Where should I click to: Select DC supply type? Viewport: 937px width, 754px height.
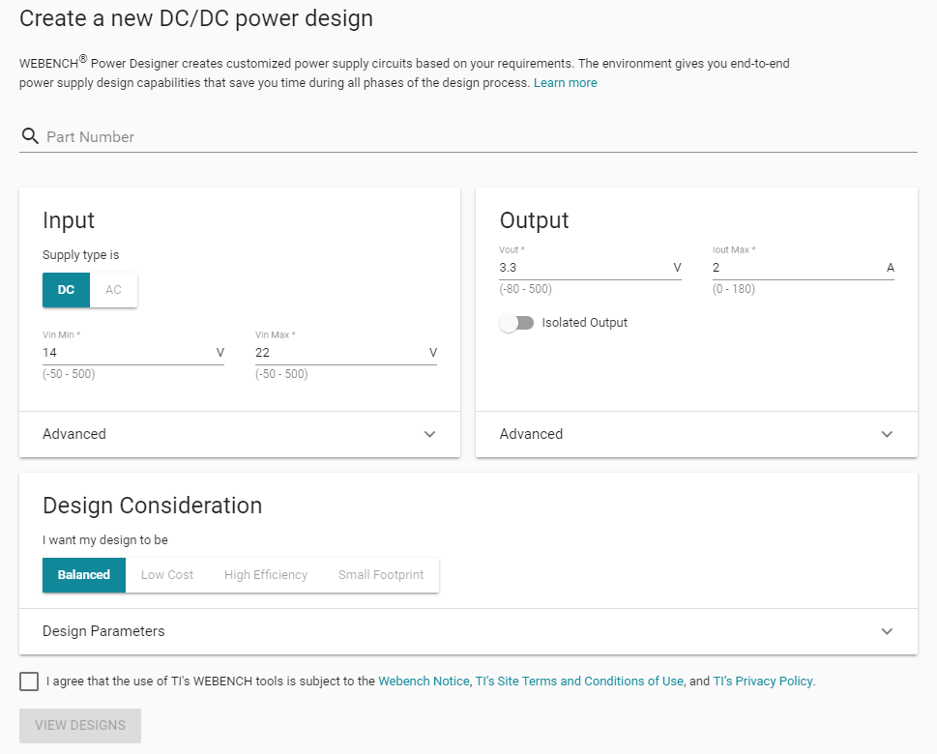(66, 290)
